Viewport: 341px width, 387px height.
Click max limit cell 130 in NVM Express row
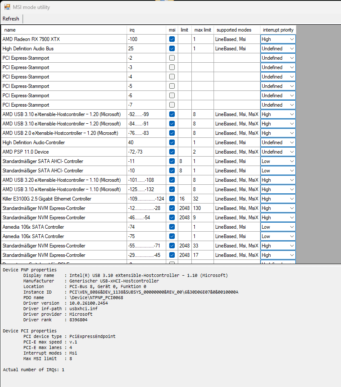click(202, 208)
